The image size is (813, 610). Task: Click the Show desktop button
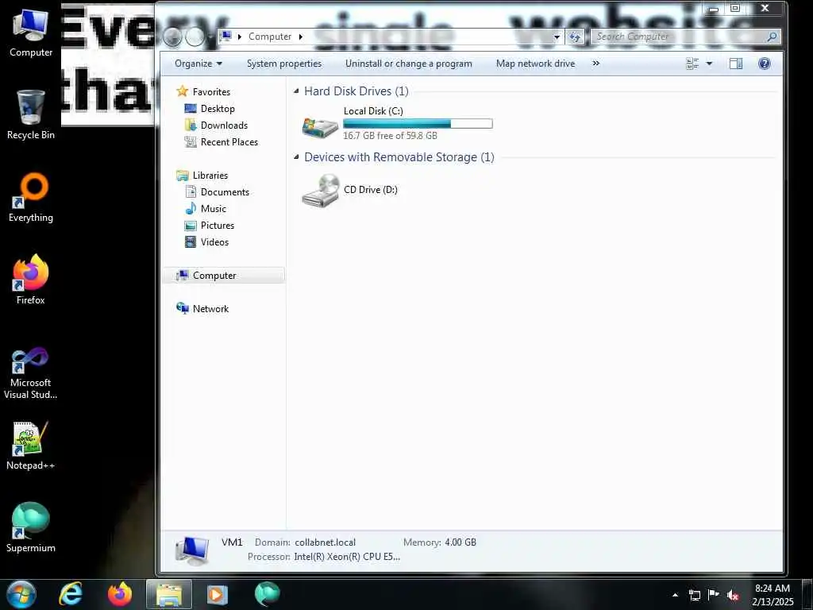(x=807, y=594)
